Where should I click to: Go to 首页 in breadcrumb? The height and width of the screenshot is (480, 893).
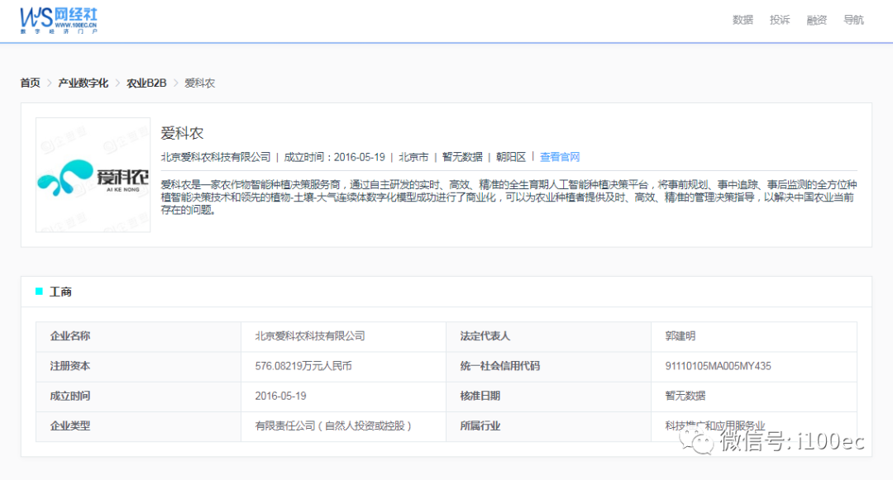click(31, 83)
